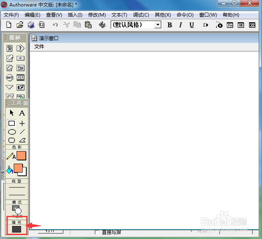This screenshot has height=239, width=262.
Task: Click the Cut scissors icon
Action: point(66,25)
